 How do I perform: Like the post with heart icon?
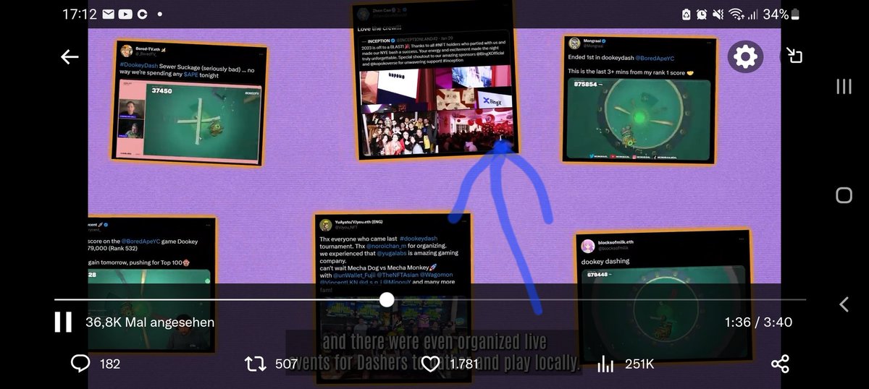point(430,364)
